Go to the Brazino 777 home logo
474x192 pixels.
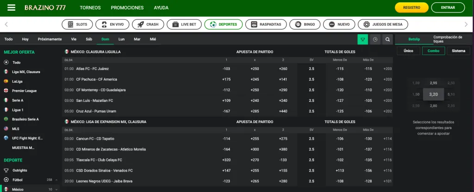point(45,7)
